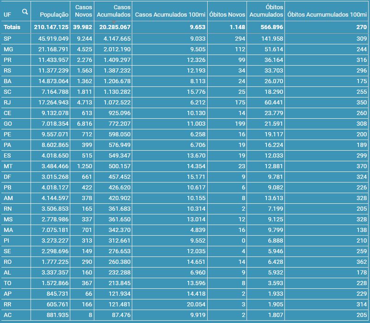The height and width of the screenshot is (323, 370).
Task: Click the search icon in UF header
Action: [x=25, y=12]
